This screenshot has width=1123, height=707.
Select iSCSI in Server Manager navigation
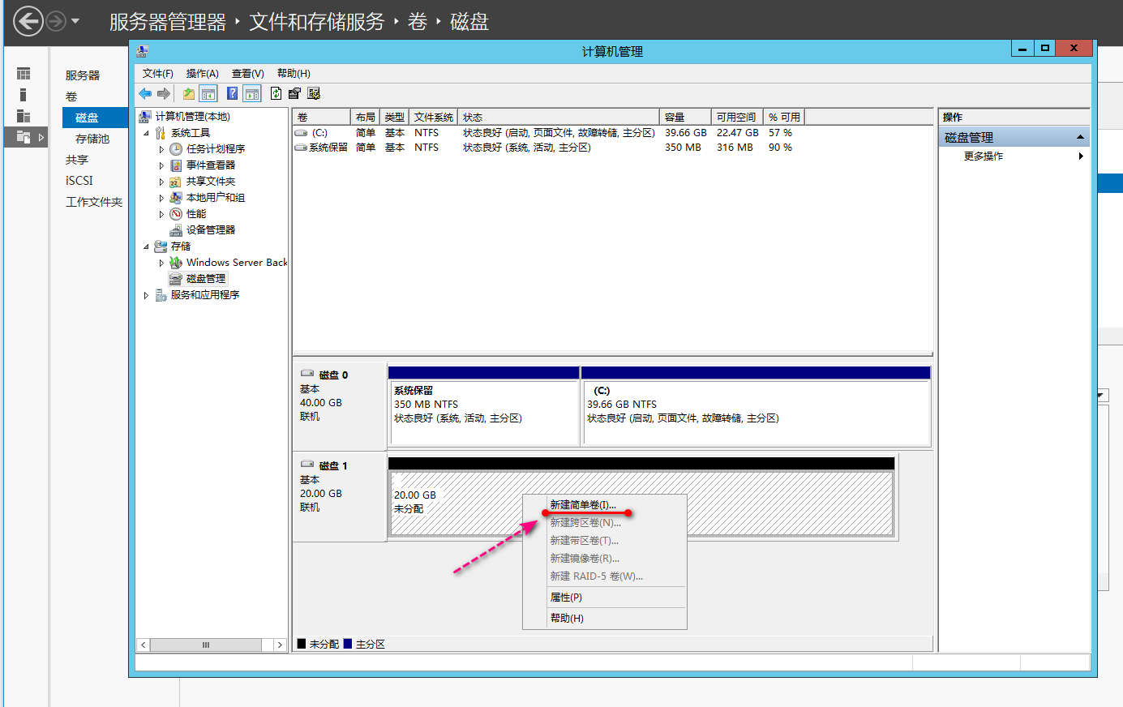click(79, 181)
